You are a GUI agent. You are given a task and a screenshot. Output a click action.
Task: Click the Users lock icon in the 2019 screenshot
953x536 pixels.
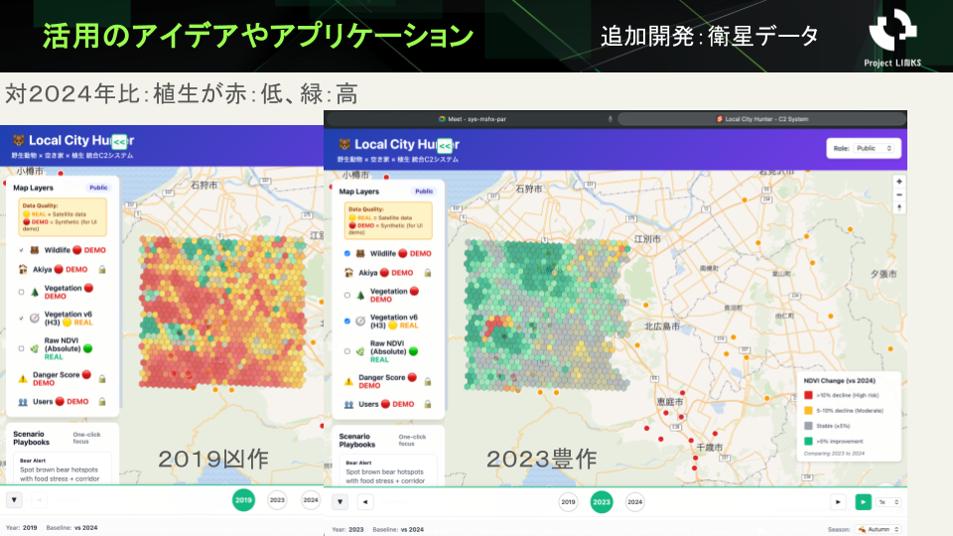pyautogui.click(x=102, y=402)
